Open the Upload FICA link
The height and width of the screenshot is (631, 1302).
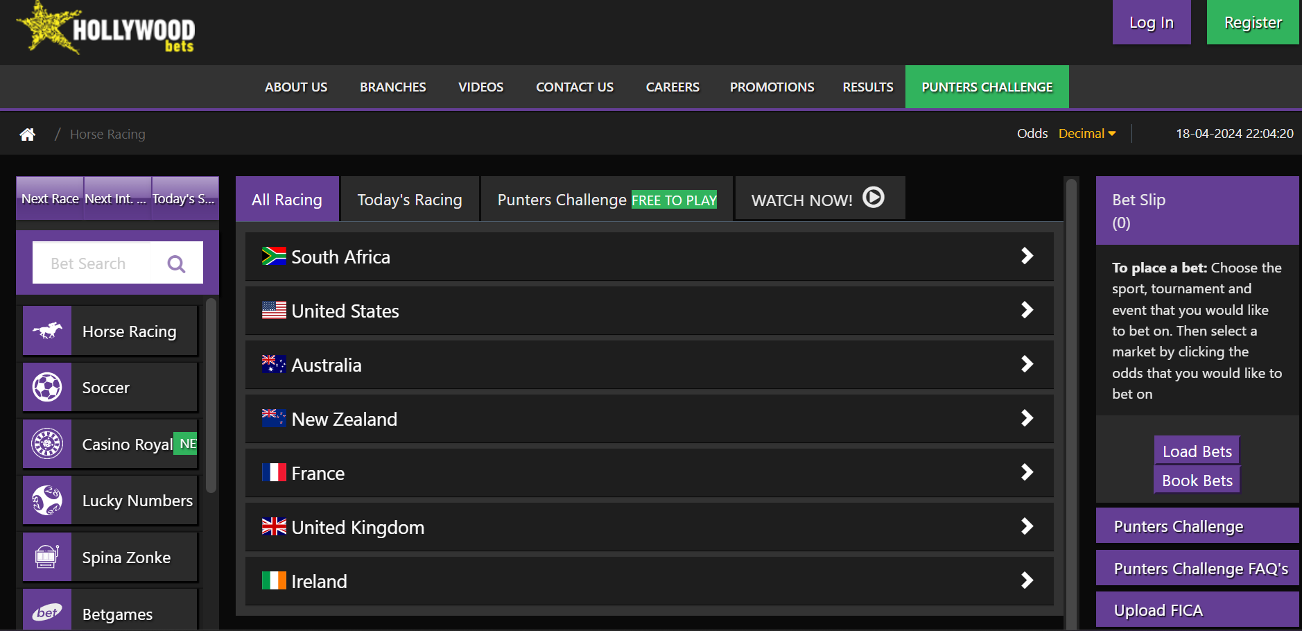pos(1197,610)
